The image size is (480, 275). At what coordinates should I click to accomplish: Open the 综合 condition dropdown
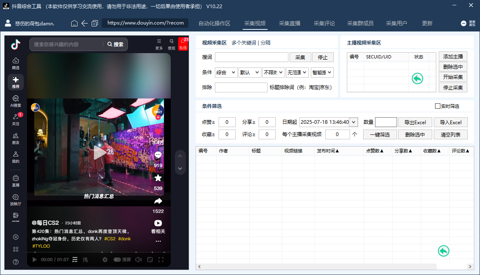click(226, 72)
